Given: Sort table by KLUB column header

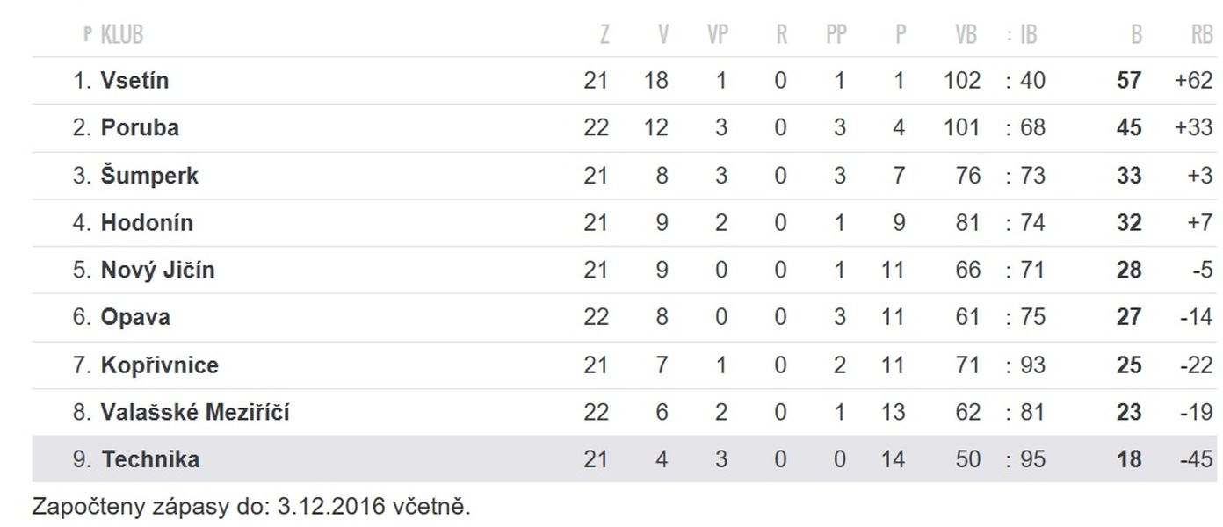Looking at the screenshot, I should tap(121, 34).
